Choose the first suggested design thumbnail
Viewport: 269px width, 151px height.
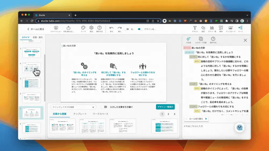tap(62, 126)
